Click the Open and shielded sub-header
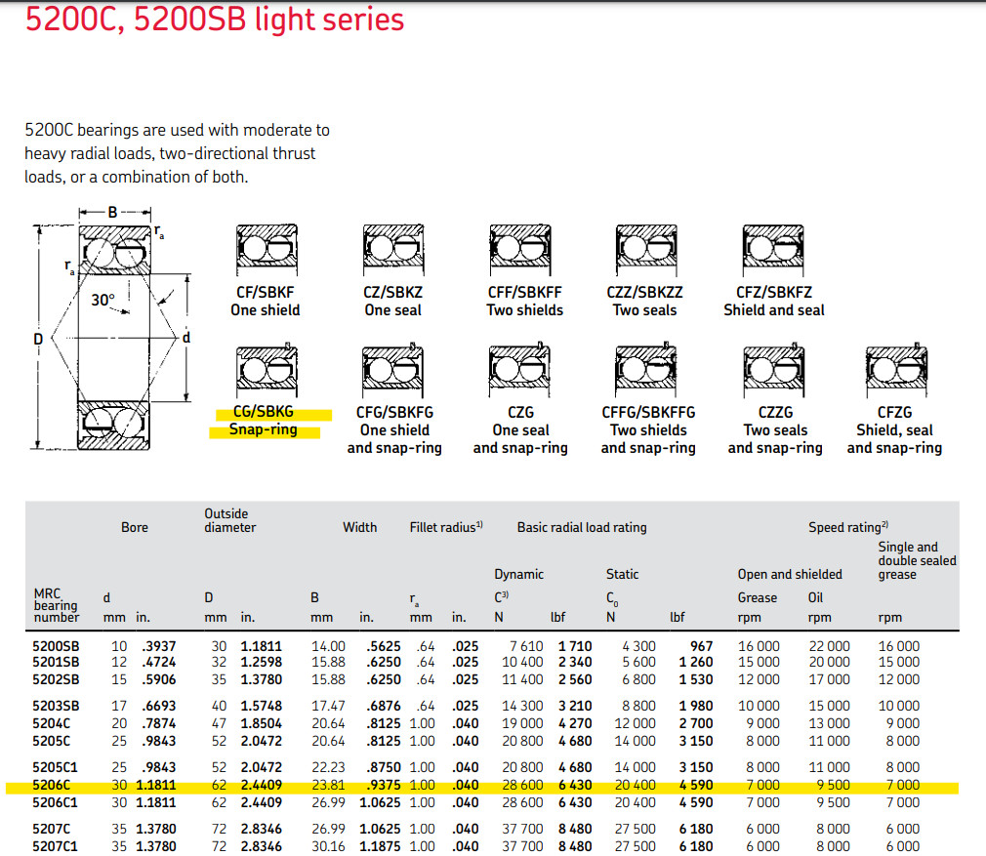 tap(790, 574)
